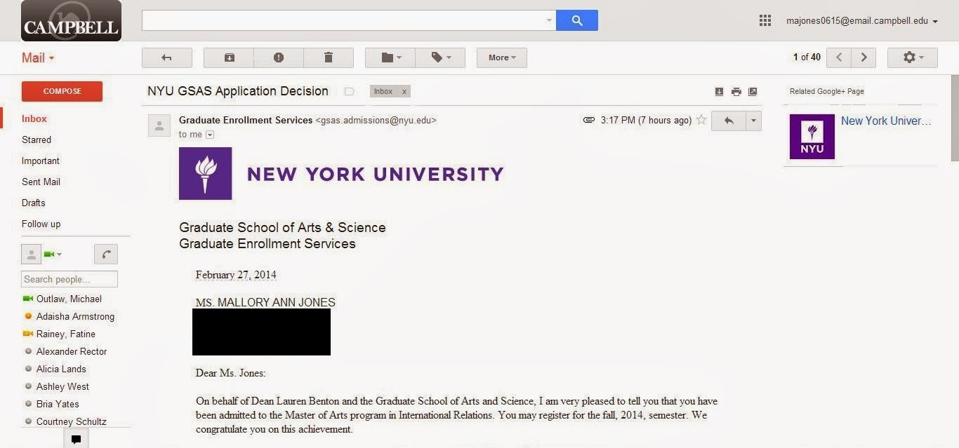
Task: Toggle the importance marker beside the subject
Action: (x=349, y=91)
